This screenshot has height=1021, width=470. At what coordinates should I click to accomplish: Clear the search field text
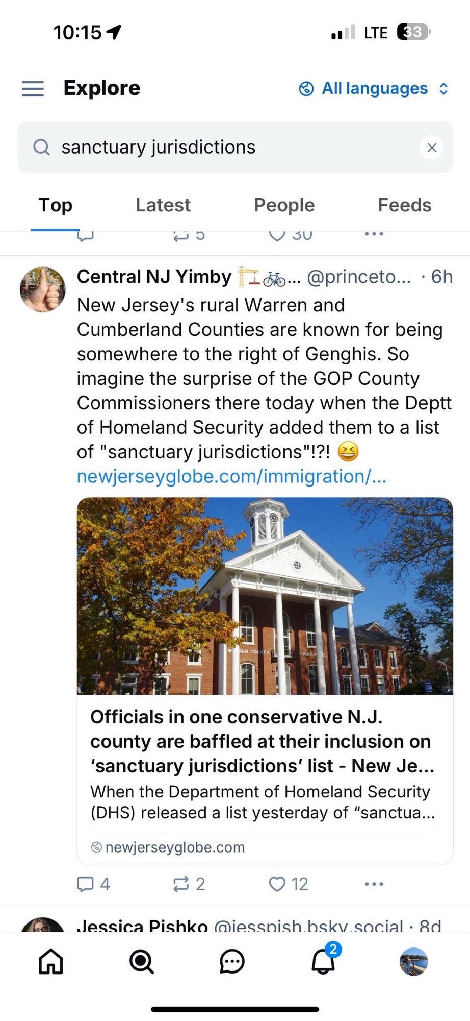[x=431, y=148]
